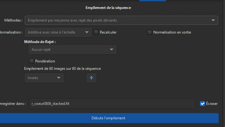Click the 'Méthodes :' label
This screenshot has height=127, width=225.
[x=13, y=21]
